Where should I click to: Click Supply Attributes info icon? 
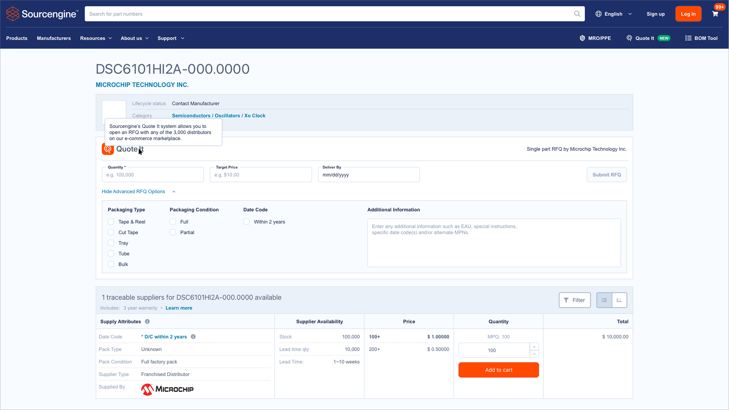click(147, 322)
